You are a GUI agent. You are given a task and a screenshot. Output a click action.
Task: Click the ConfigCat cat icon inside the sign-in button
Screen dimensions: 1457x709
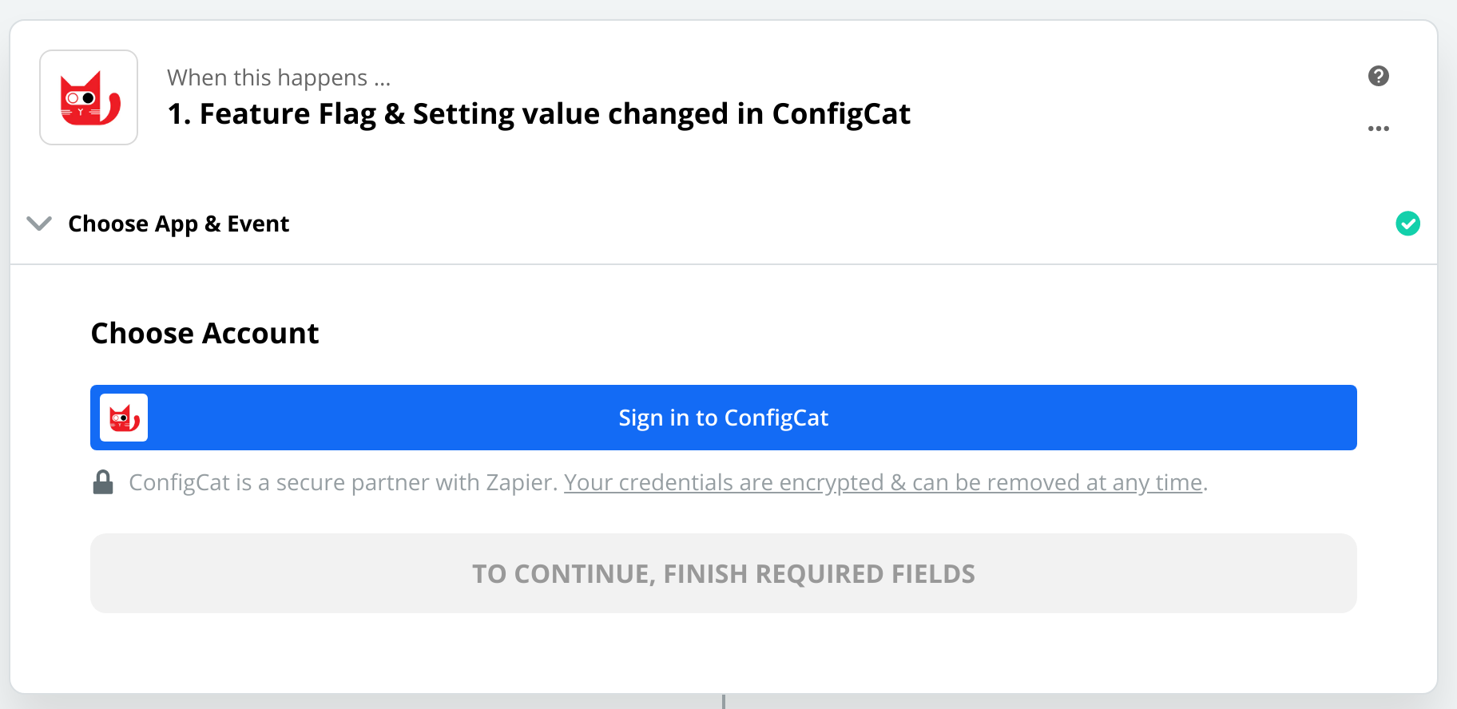coord(123,417)
